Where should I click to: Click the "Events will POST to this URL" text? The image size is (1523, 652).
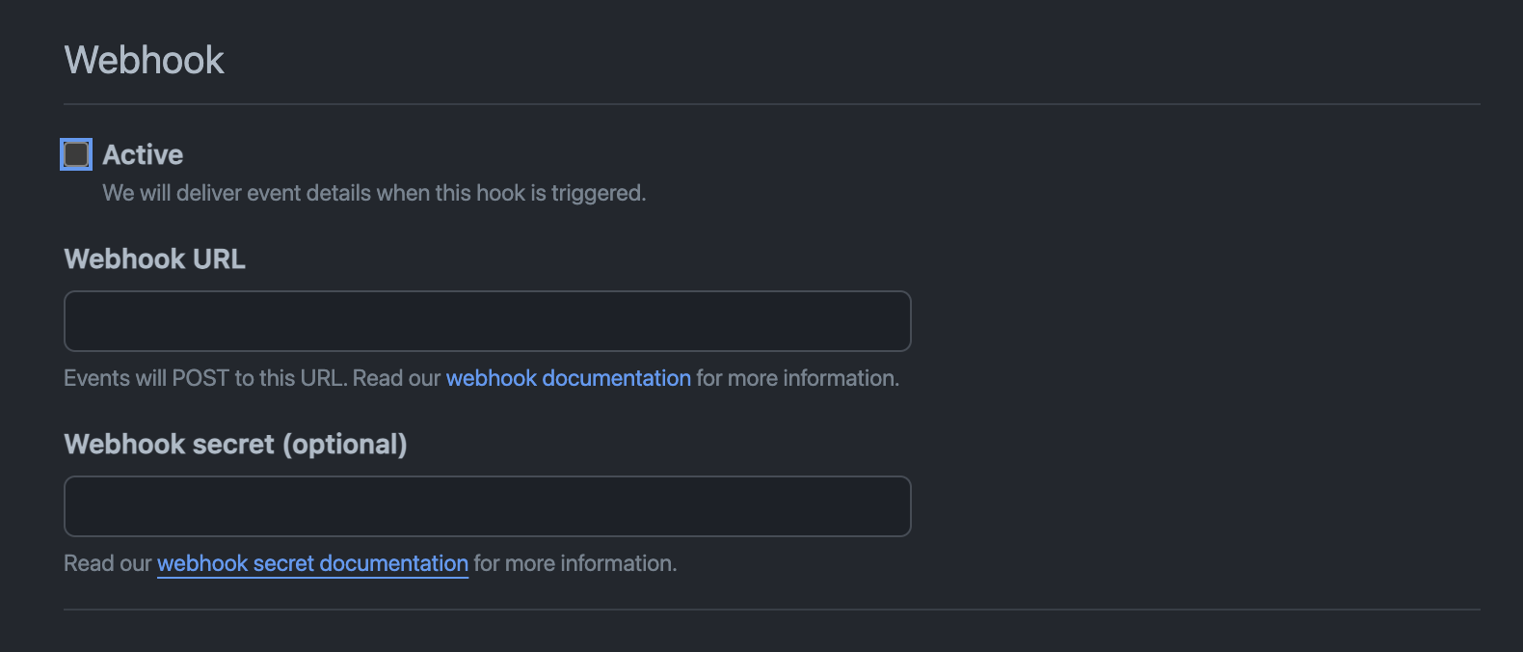204,378
